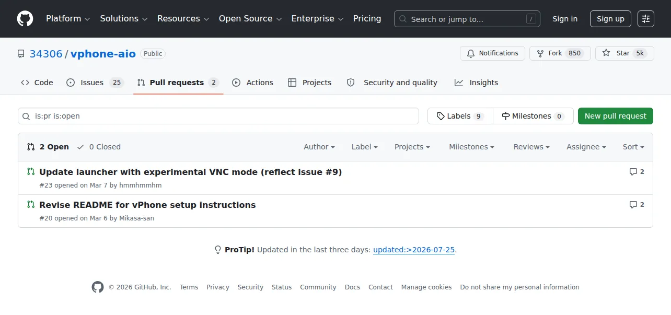Fork the vphone-aio repository
The image size is (671, 315).
[560, 53]
